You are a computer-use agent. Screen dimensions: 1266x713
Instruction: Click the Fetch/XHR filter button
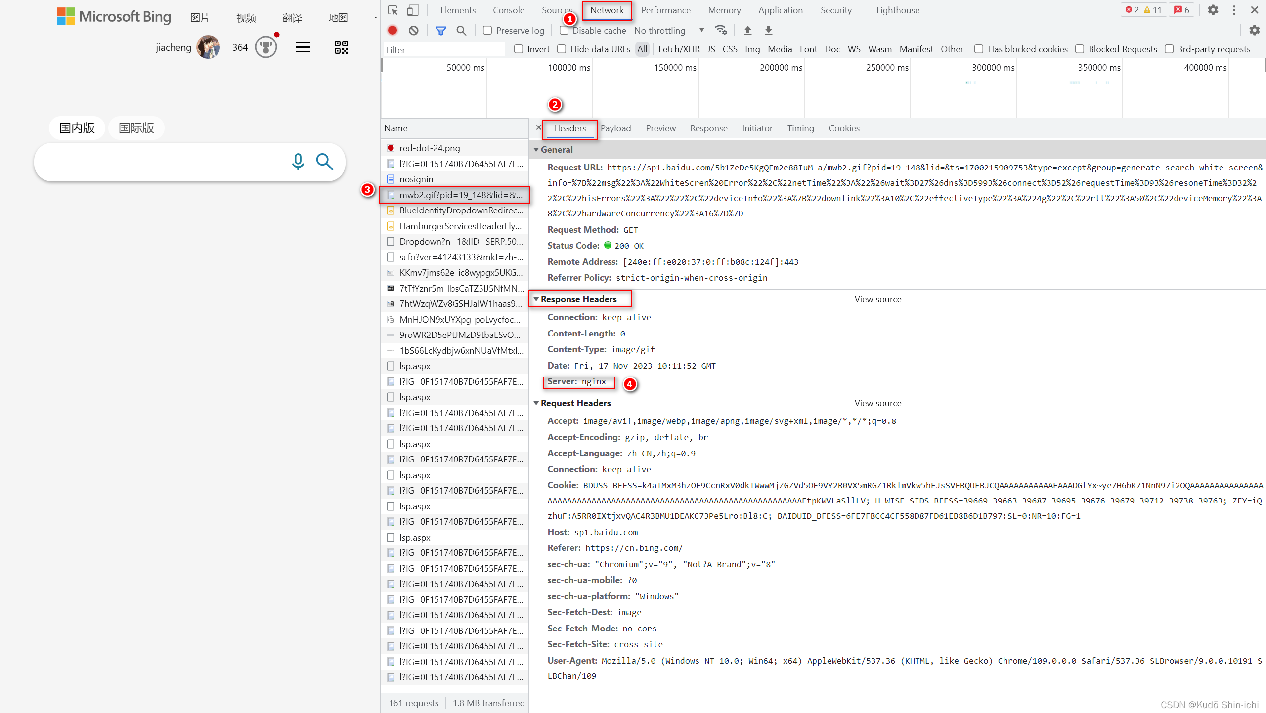click(678, 49)
